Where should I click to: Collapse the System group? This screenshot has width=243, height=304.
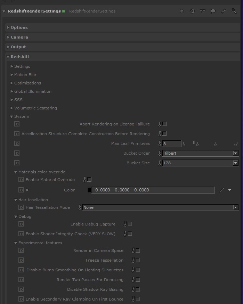pos(11,116)
